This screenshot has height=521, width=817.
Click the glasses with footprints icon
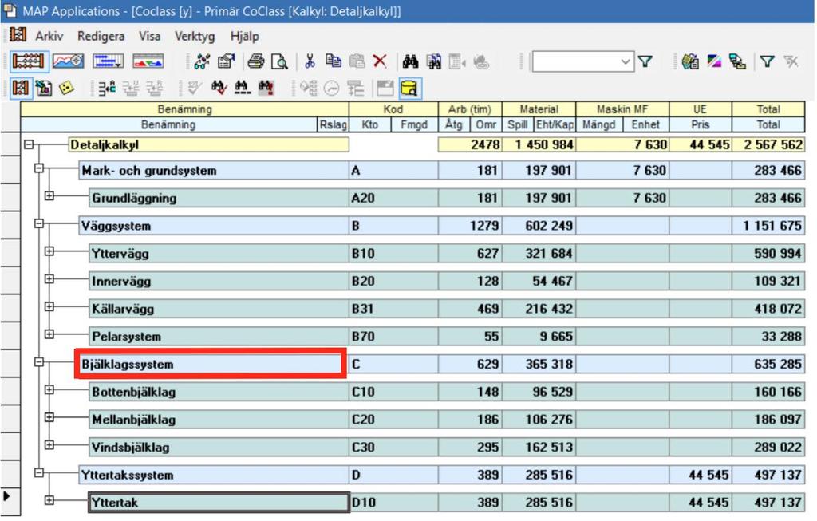point(202,61)
